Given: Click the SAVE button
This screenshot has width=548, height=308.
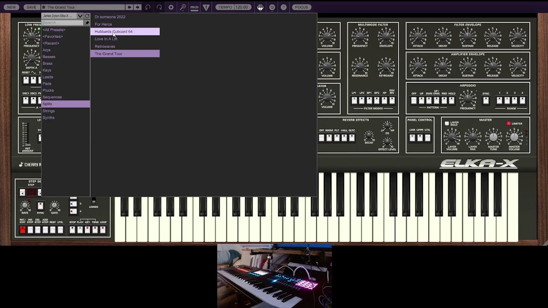Looking at the screenshot, I should (31, 7).
